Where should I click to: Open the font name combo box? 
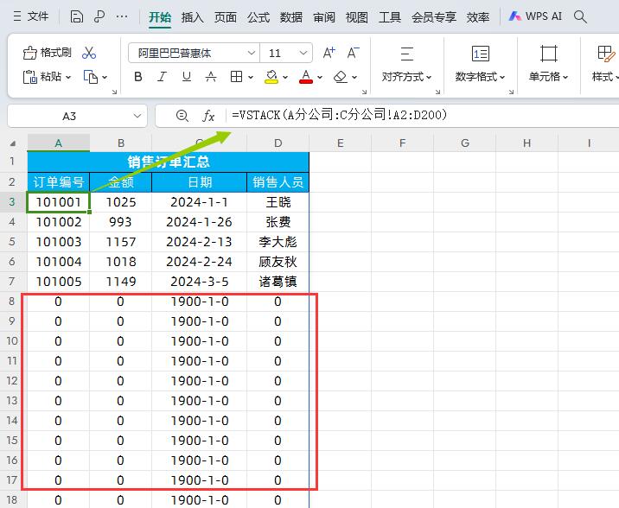point(194,53)
